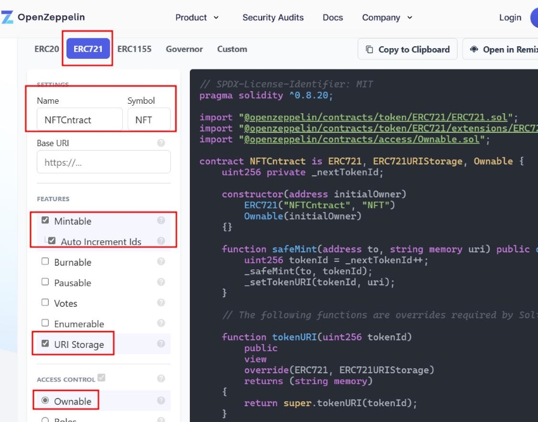538x422 pixels.
Task: Select the ERC721 tab
Action: (x=88, y=48)
